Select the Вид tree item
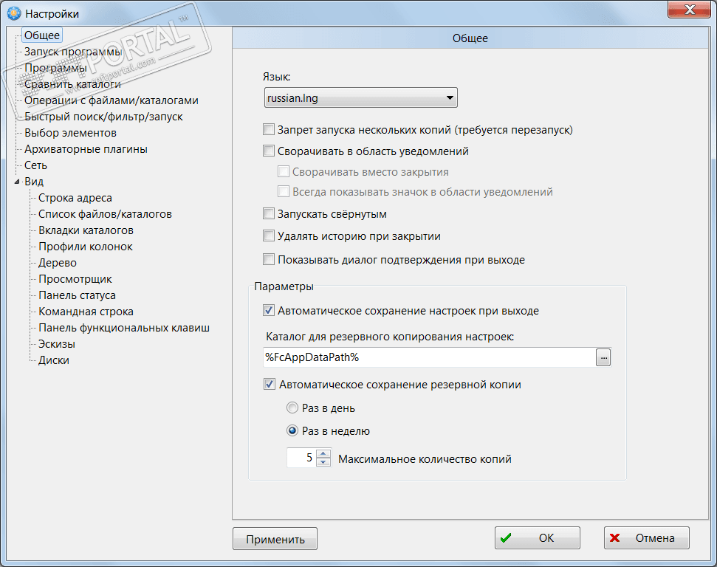 coord(34,182)
